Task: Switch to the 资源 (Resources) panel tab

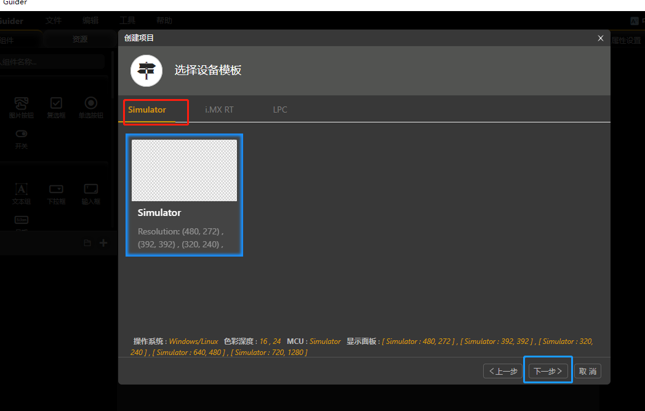Action: (x=79, y=38)
